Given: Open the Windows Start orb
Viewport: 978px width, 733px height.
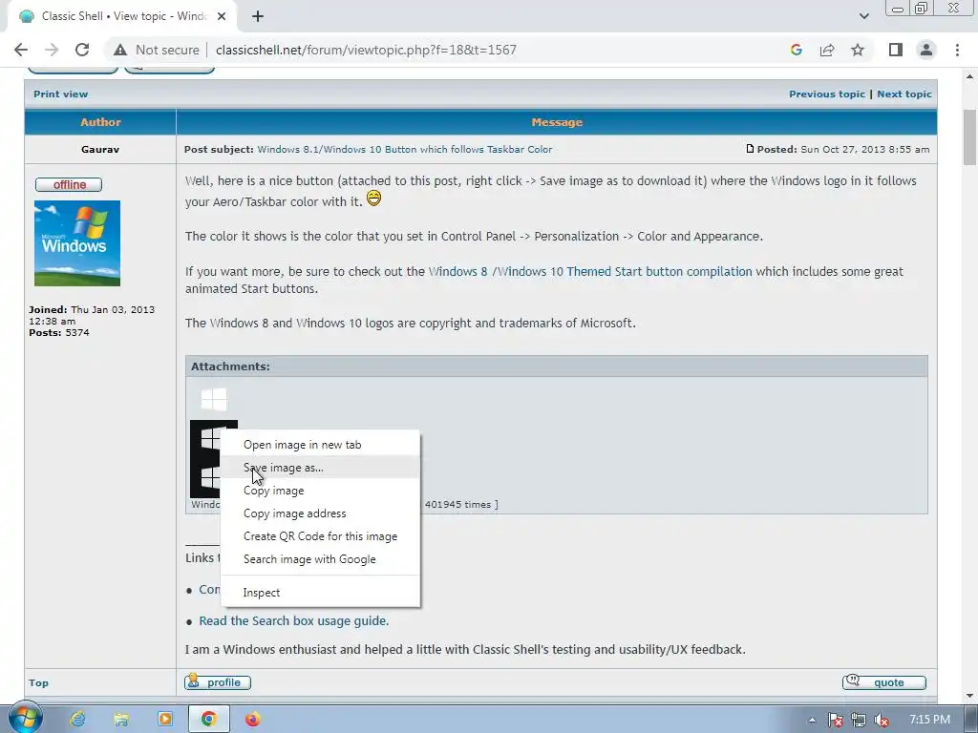Looking at the screenshot, I should point(25,718).
